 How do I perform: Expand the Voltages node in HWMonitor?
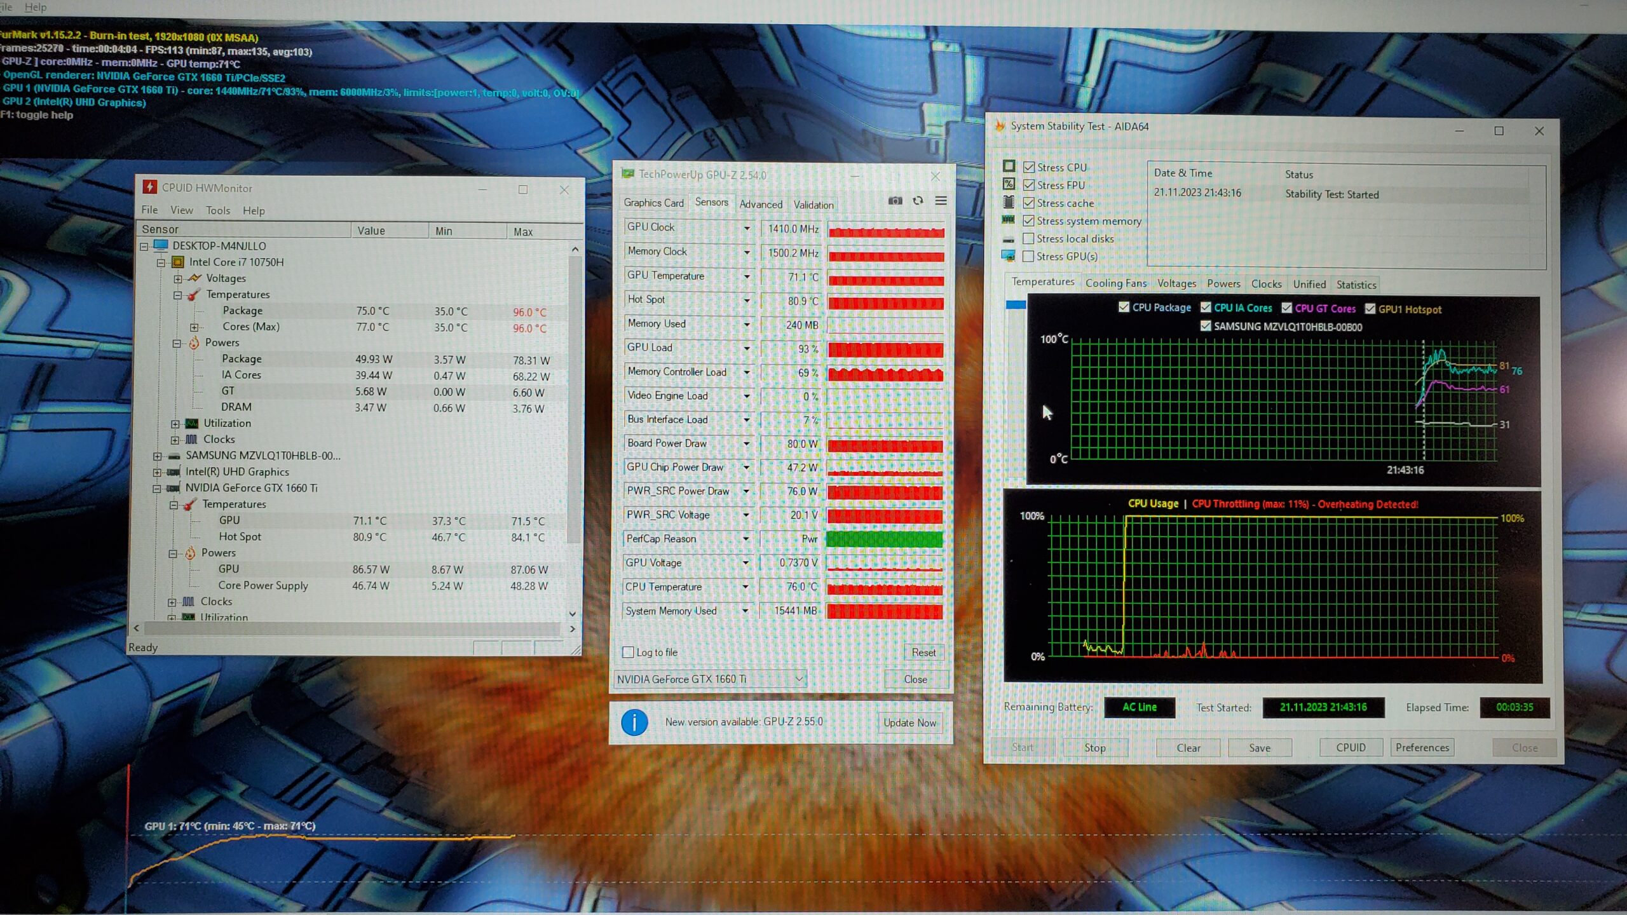[178, 278]
